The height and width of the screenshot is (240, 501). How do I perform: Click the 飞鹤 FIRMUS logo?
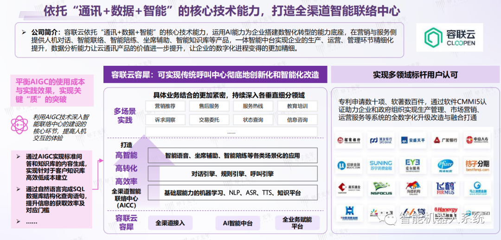pyautogui.click(x=445, y=189)
